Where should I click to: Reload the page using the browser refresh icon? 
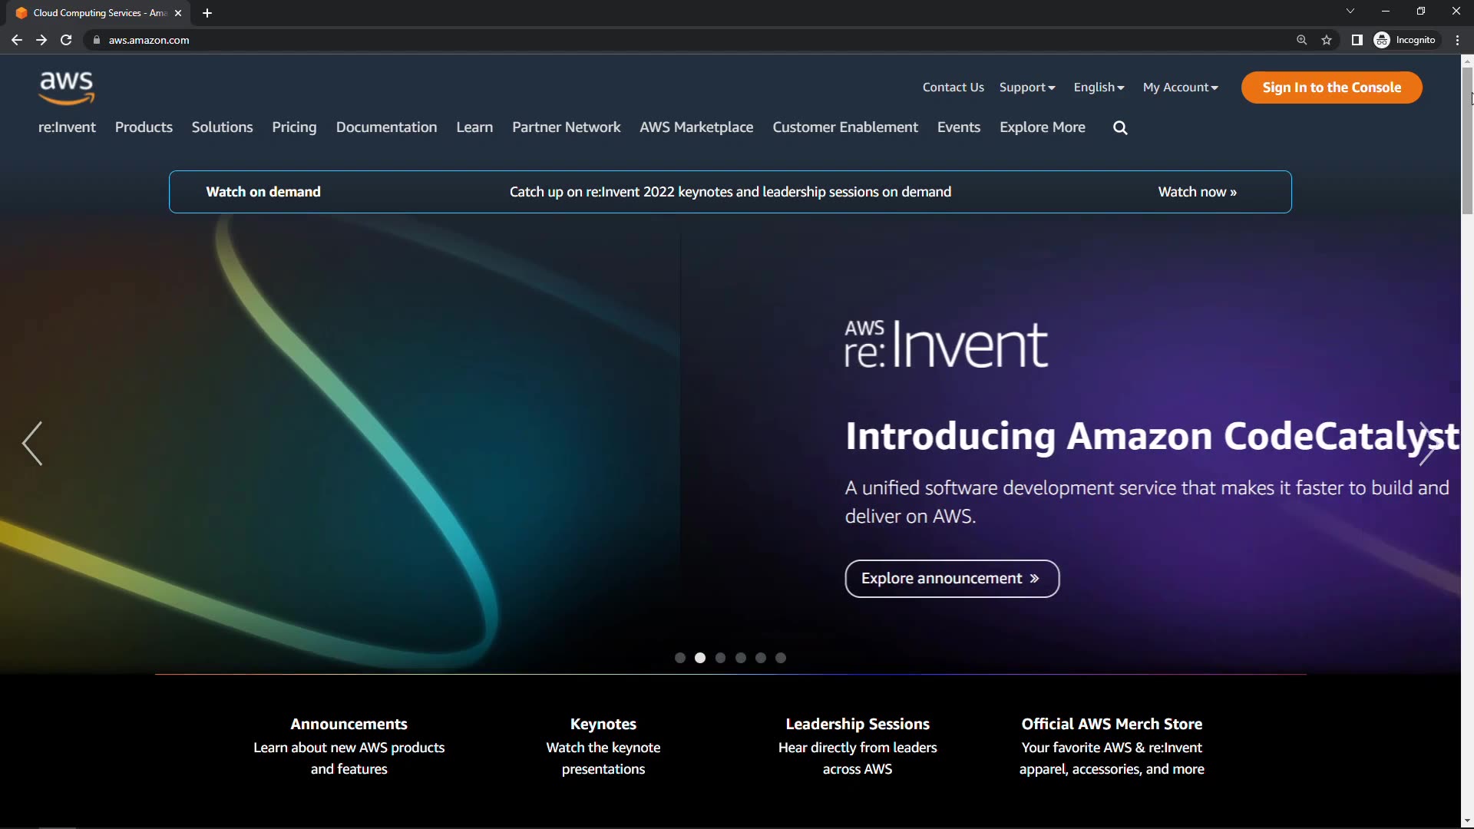[x=66, y=40]
